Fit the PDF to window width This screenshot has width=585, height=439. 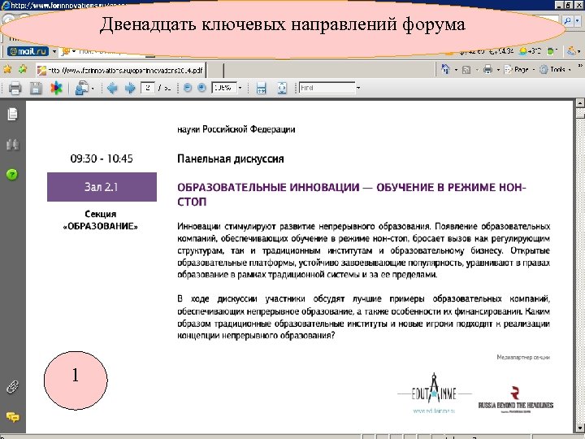point(261,88)
